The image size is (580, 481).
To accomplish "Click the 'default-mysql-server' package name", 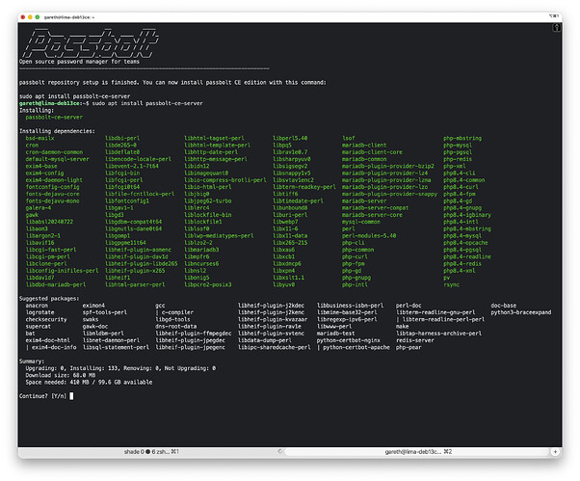I will [x=58, y=159].
